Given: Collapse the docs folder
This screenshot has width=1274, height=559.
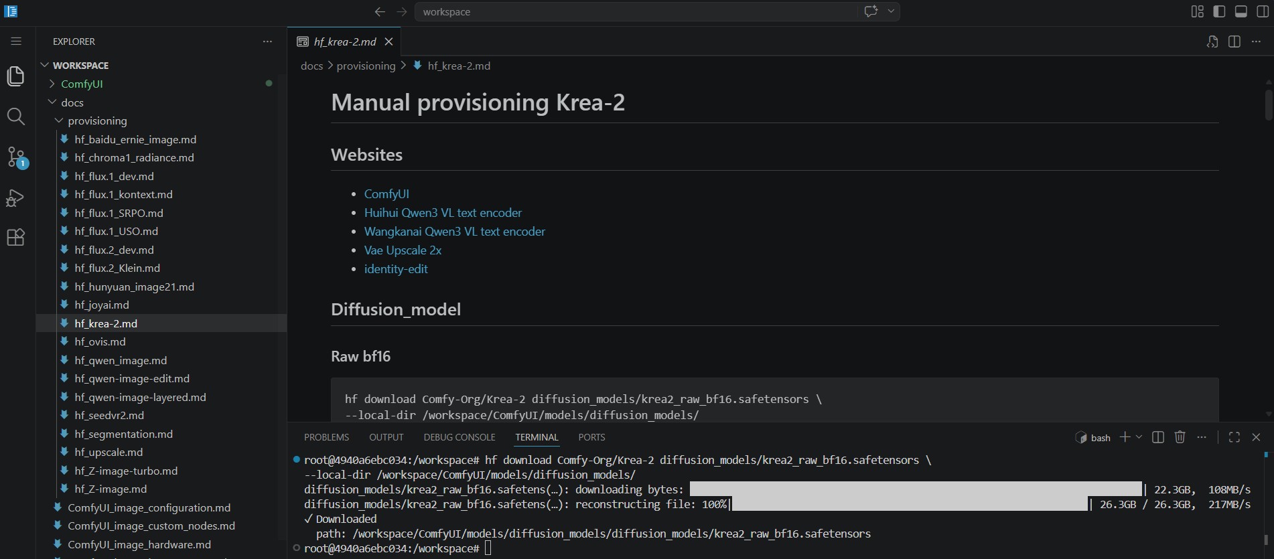Looking at the screenshot, I should (x=72, y=102).
